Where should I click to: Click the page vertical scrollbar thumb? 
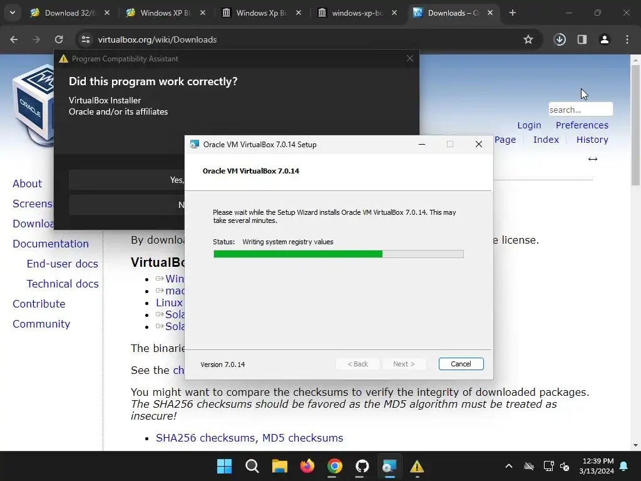coord(635,125)
